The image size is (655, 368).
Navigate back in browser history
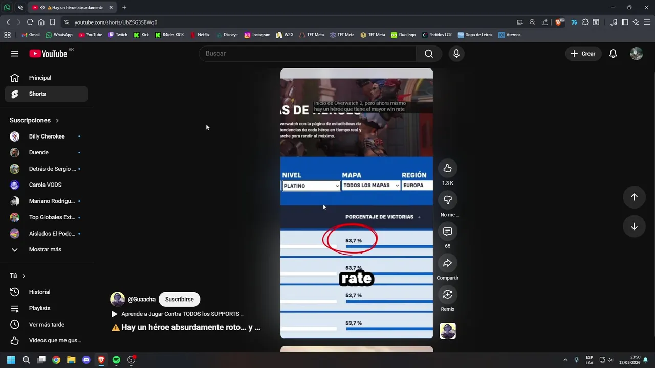[x=8, y=22]
